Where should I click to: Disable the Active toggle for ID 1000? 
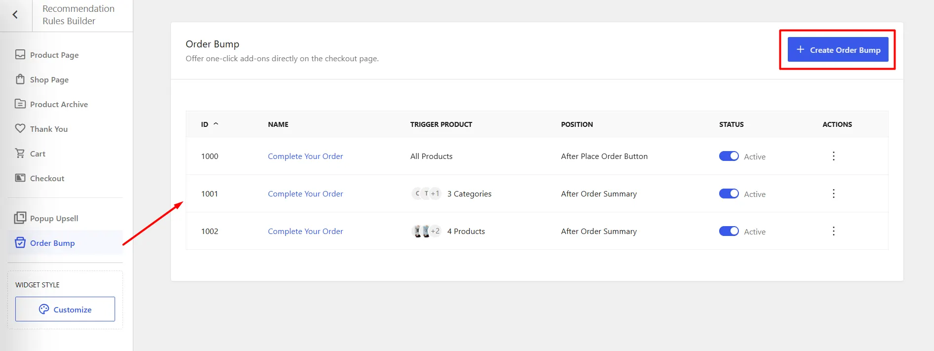729,156
